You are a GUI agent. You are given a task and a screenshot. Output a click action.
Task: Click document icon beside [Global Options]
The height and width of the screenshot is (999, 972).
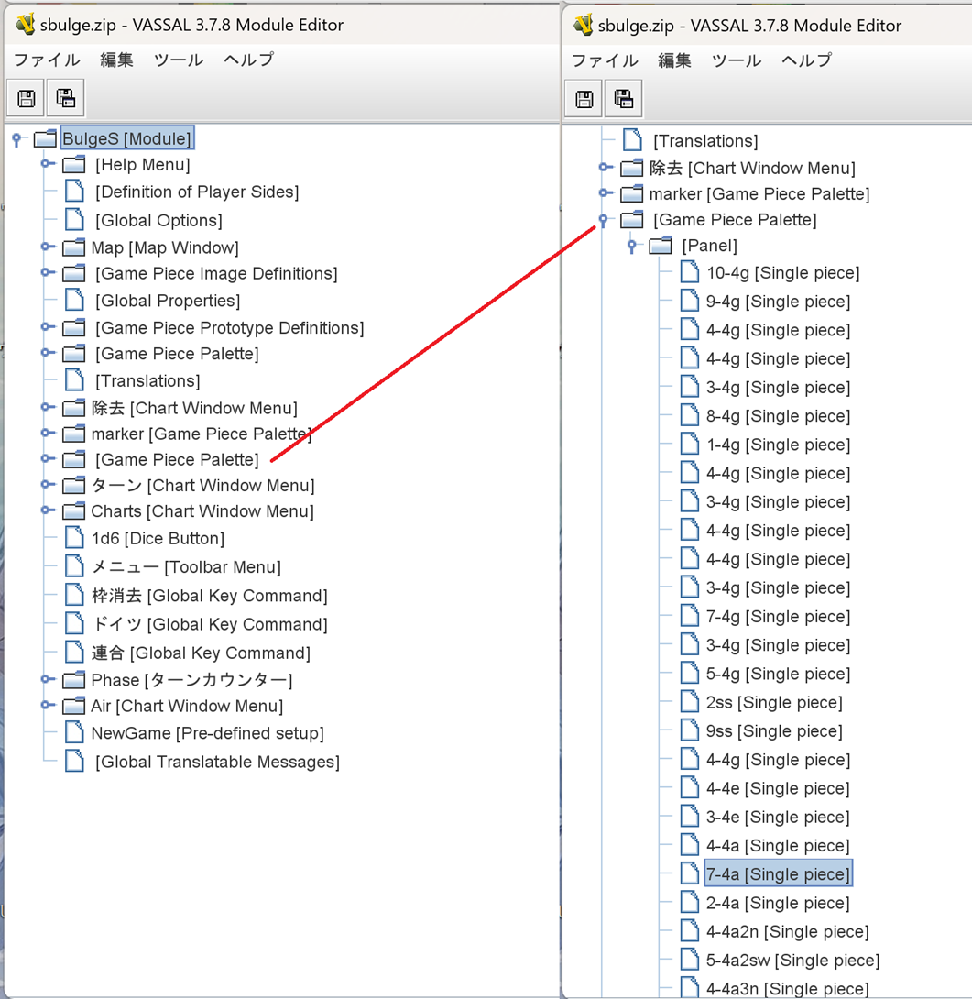click(74, 220)
